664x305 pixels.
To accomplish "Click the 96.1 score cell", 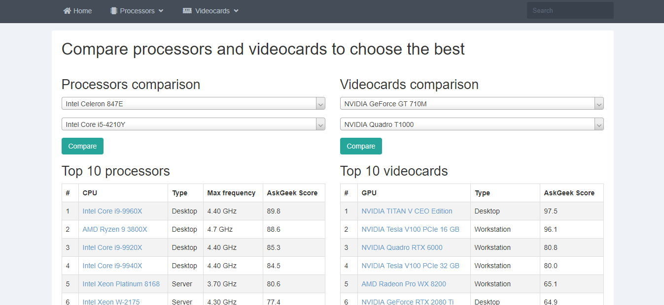I will pyautogui.click(x=572, y=229).
